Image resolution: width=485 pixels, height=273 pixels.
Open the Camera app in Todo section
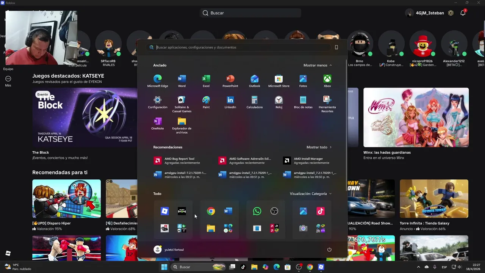click(303, 228)
